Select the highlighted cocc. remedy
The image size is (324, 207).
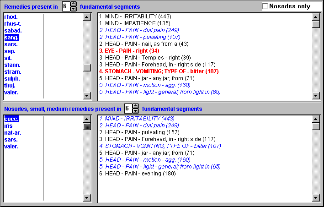click(11, 119)
